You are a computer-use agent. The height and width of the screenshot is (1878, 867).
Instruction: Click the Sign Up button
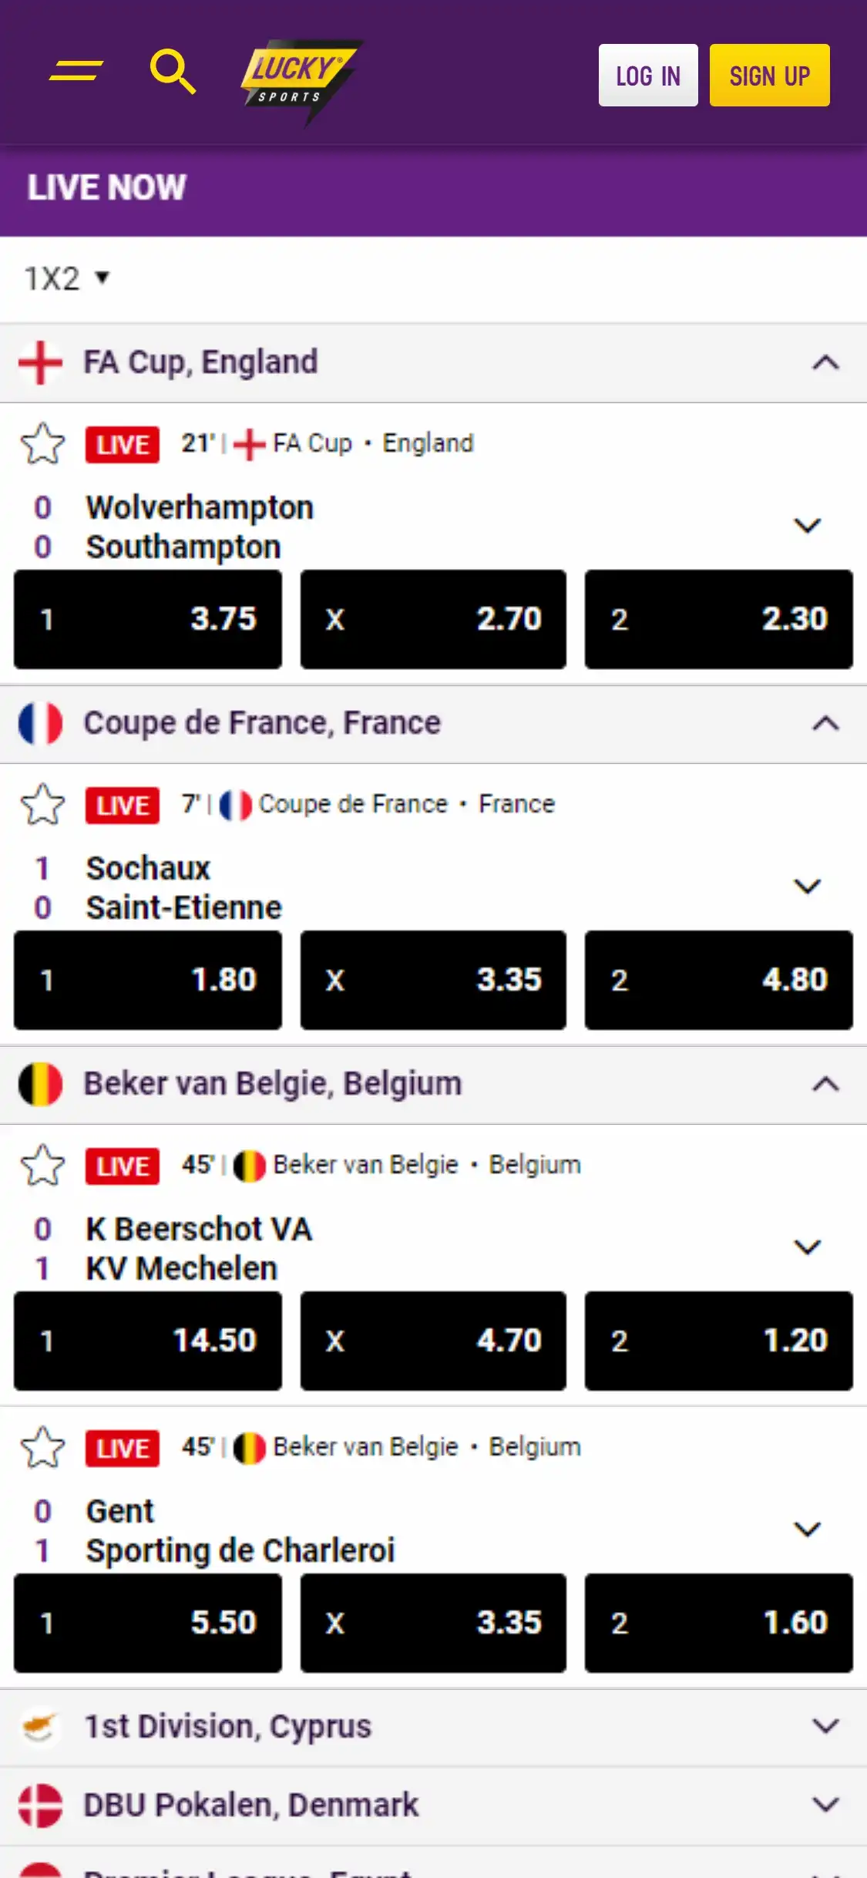(x=769, y=76)
